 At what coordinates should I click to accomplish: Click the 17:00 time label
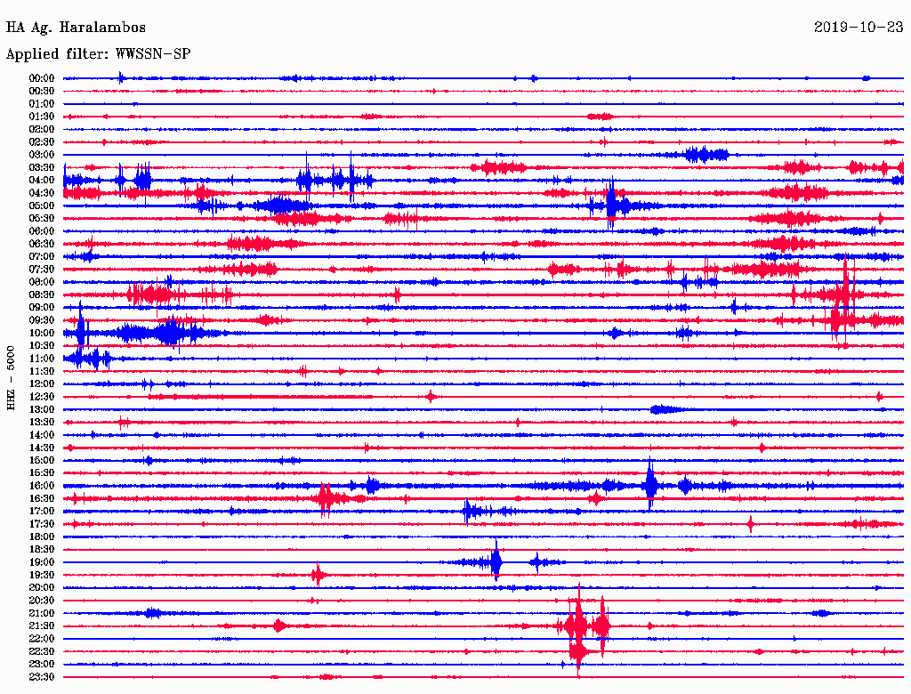click(x=42, y=512)
